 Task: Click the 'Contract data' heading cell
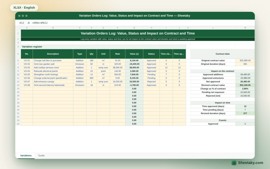click(x=223, y=54)
